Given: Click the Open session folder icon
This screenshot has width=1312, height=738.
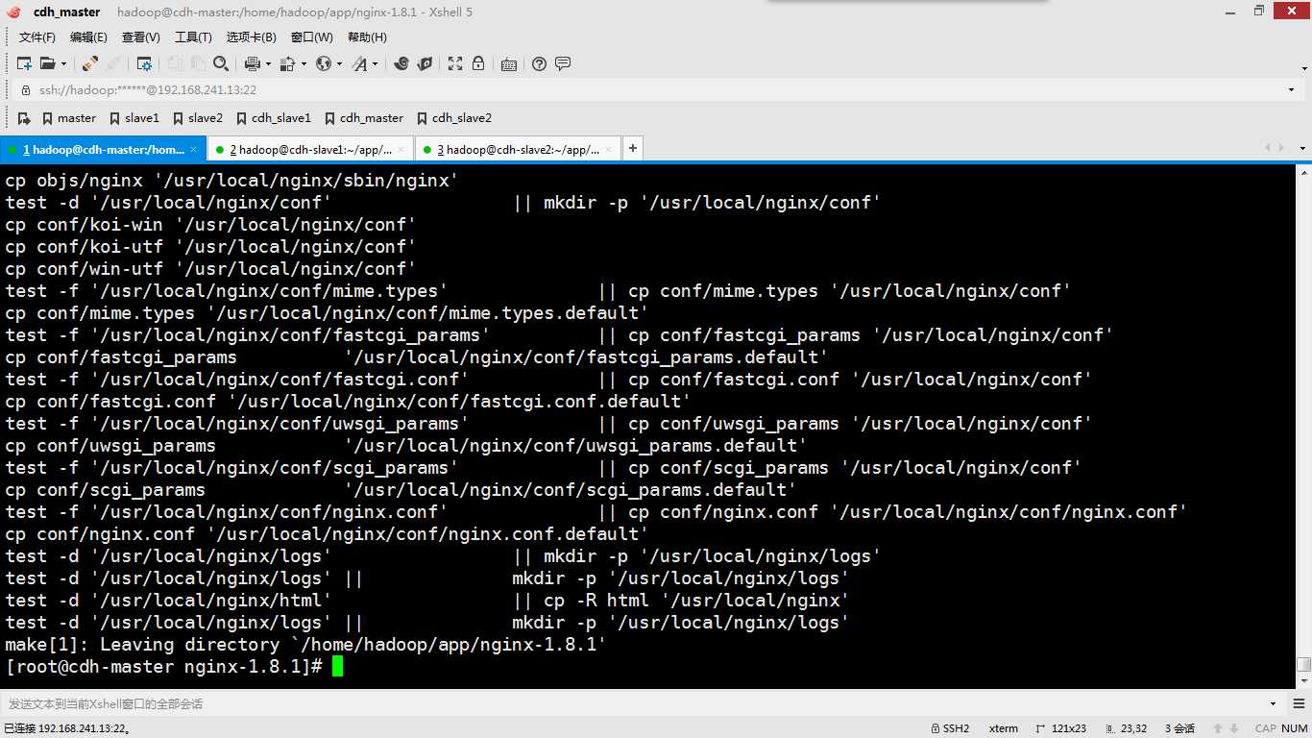Looking at the screenshot, I should point(47,63).
